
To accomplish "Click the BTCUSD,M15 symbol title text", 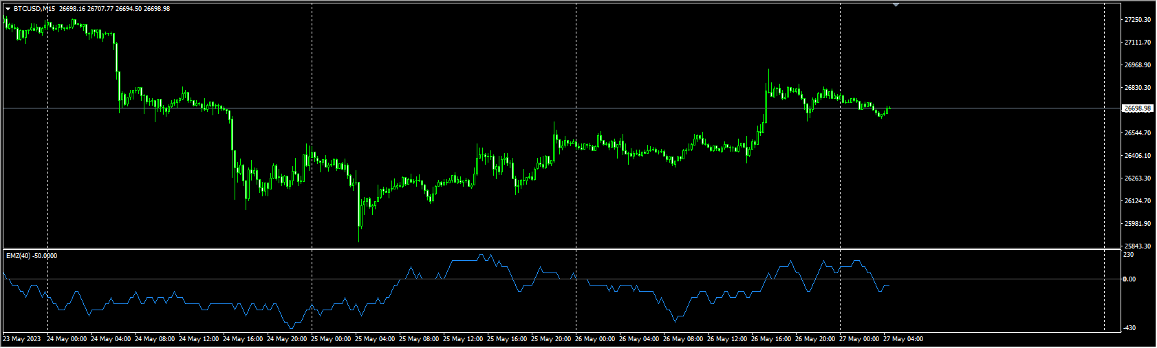I will (34, 9).
